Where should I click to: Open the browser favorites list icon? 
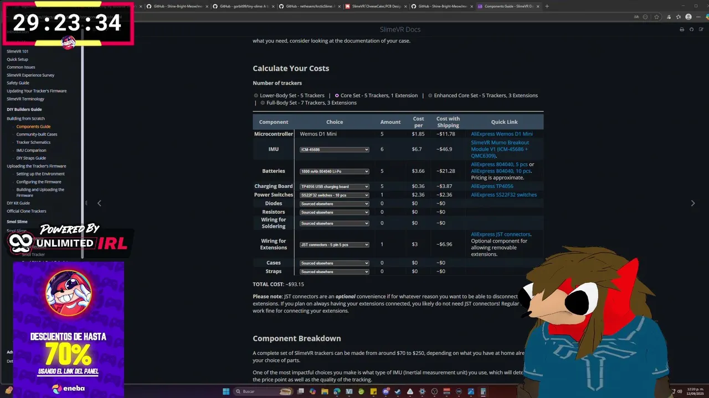coord(679,17)
